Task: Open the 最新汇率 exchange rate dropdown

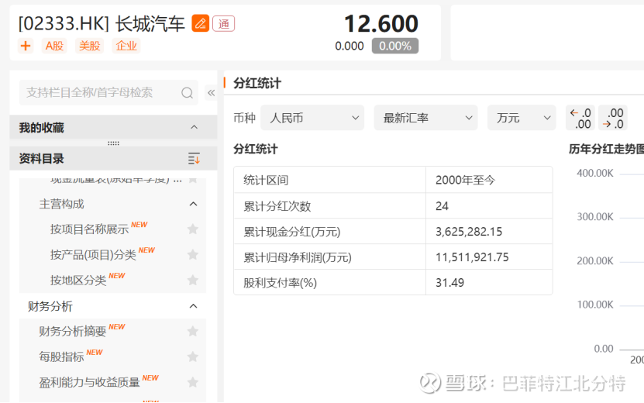Action: [425, 118]
